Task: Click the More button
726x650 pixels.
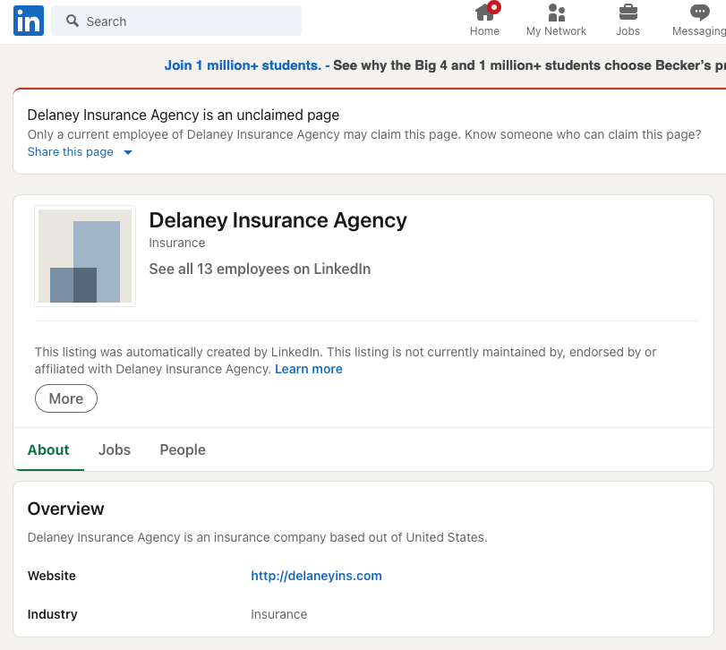Action: (66, 398)
